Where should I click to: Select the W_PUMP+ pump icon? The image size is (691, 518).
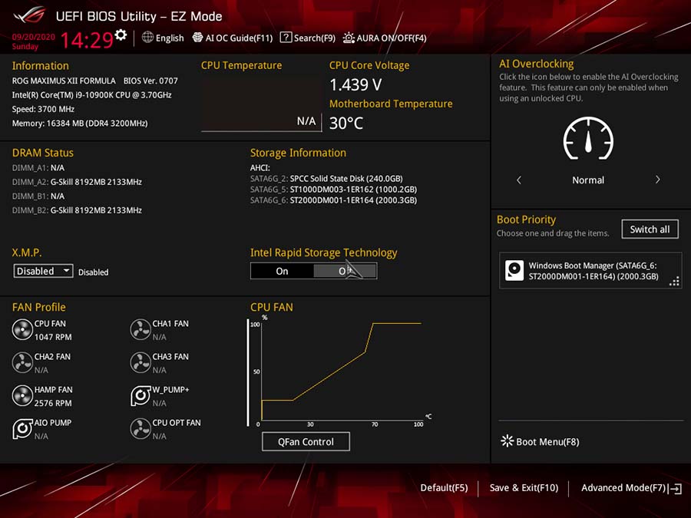[x=141, y=395]
